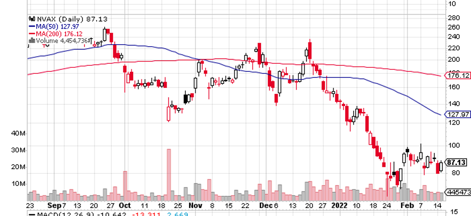The width and height of the screenshot is (471, 216).
Task: Select the MA(200) 176.12 legend entry
Action: point(59,34)
